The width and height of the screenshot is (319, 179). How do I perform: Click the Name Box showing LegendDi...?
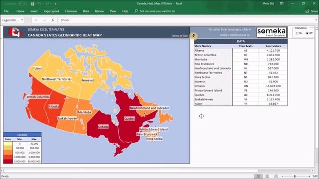click(10, 20)
